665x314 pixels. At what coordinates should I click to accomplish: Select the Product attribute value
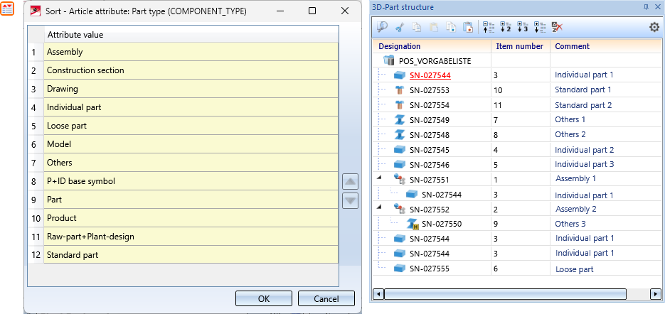(x=191, y=218)
